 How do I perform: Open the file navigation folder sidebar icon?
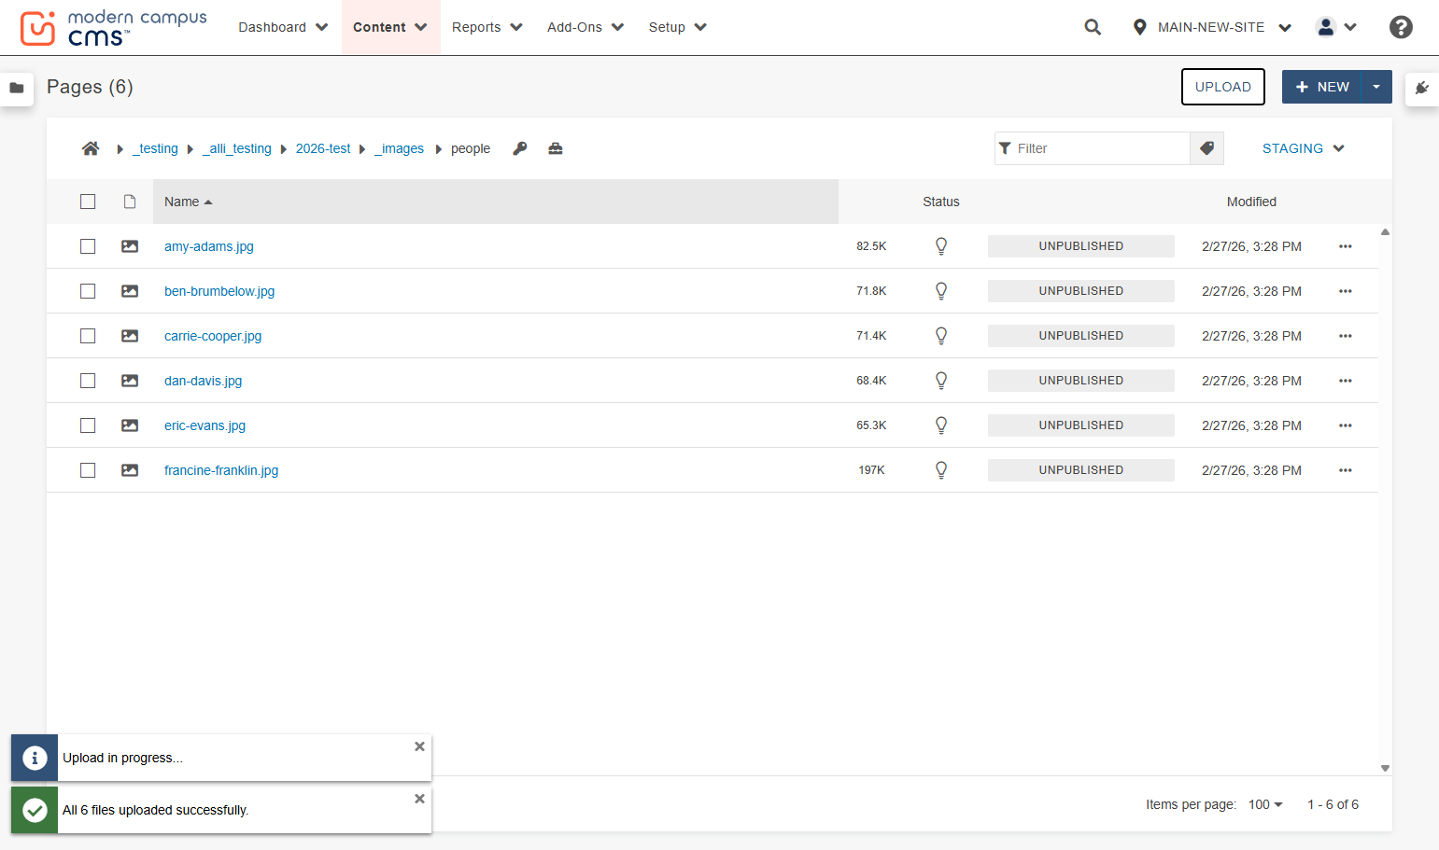pos(17,88)
